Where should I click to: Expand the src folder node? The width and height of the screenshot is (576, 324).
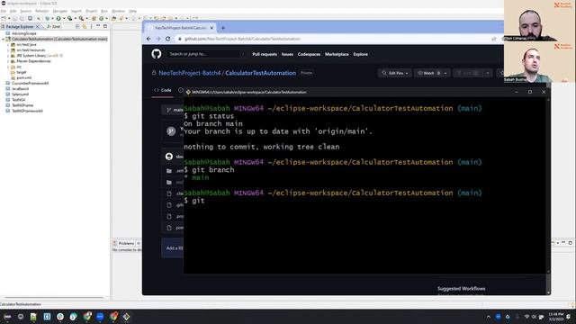(x=8, y=67)
